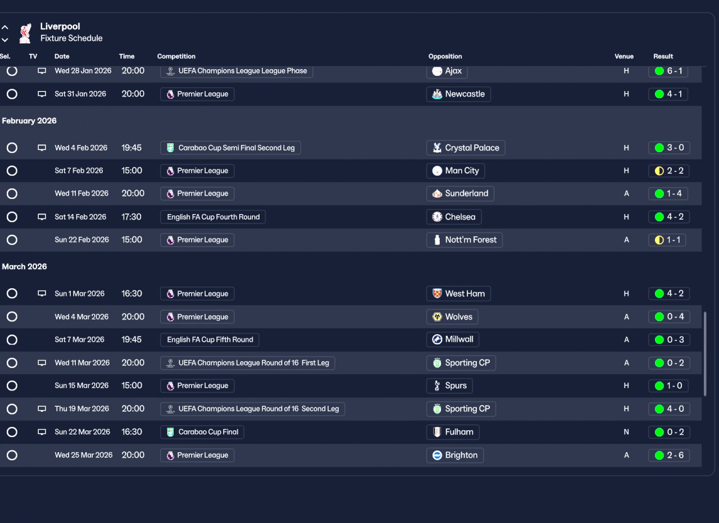
Task: Click the Crystal Palace club badge
Action: pos(437,148)
